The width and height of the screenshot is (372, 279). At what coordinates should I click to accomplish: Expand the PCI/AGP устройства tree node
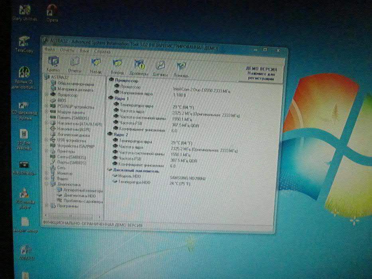tap(47, 106)
